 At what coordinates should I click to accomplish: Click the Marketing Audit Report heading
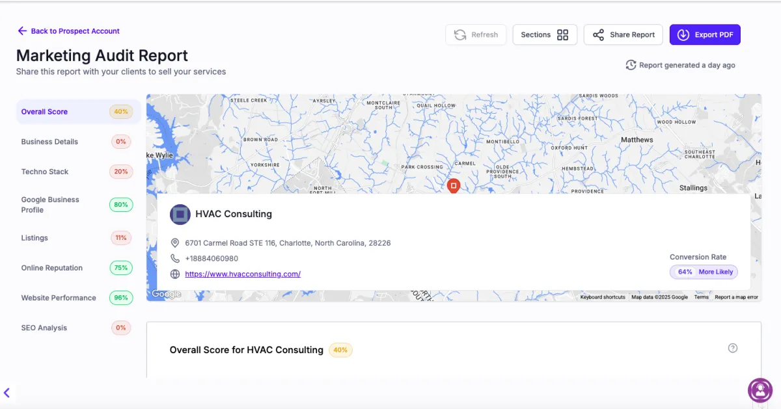102,55
